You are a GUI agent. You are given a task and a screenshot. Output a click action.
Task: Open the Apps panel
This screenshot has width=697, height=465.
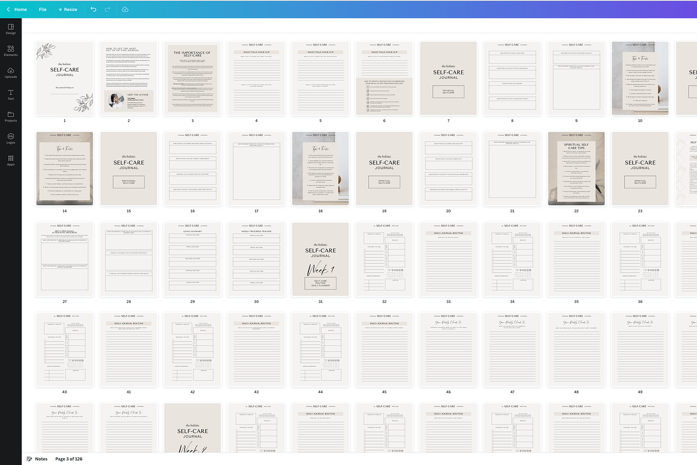point(10,161)
